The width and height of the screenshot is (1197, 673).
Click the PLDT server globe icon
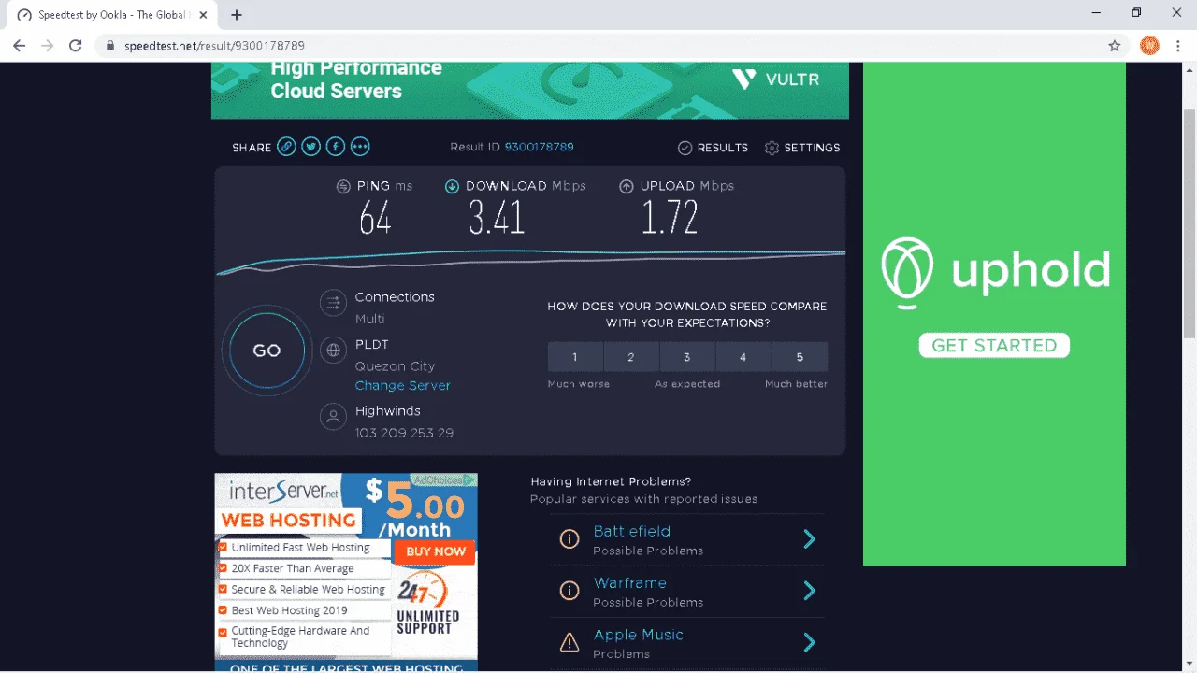333,351
